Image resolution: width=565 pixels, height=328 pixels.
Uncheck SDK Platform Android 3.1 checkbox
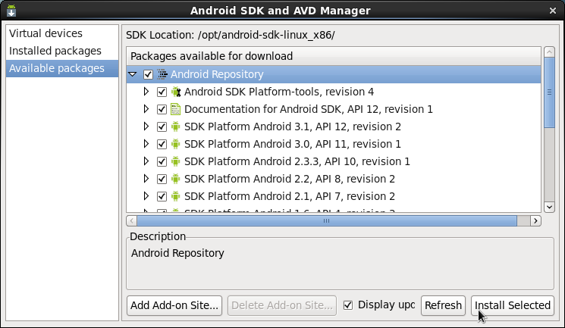click(162, 127)
